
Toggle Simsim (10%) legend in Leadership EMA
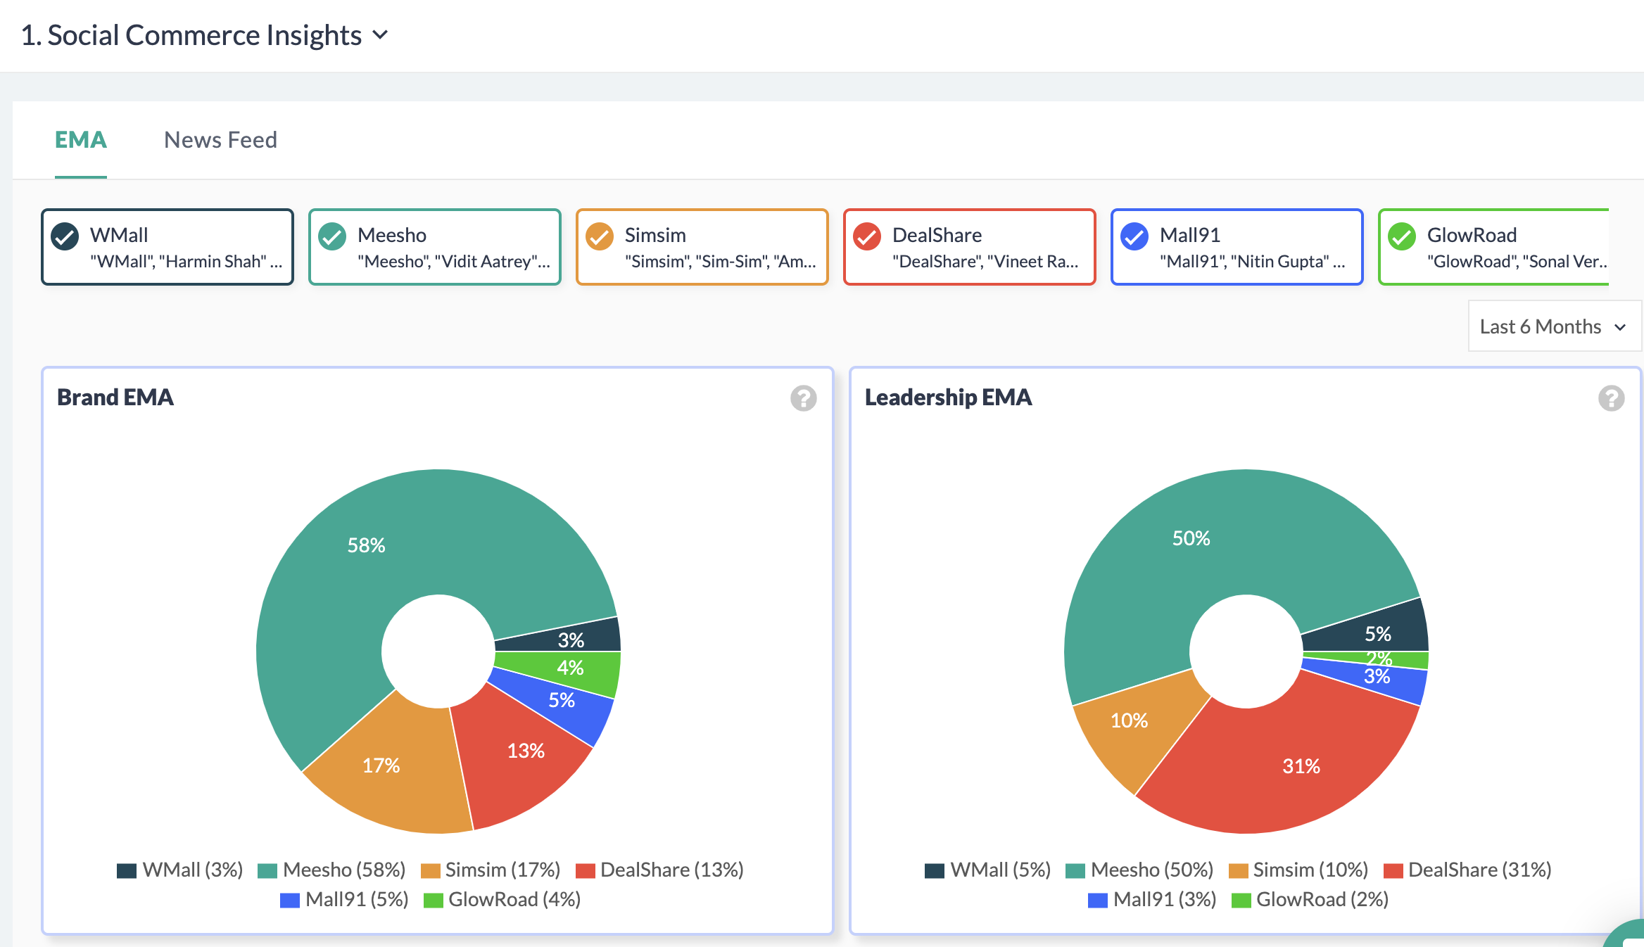(x=1298, y=870)
